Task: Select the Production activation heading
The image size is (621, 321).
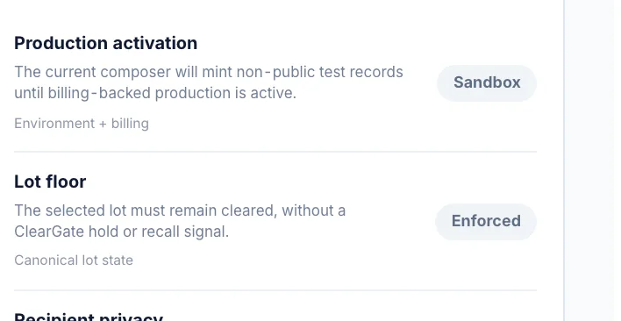Action: pyautogui.click(x=106, y=43)
